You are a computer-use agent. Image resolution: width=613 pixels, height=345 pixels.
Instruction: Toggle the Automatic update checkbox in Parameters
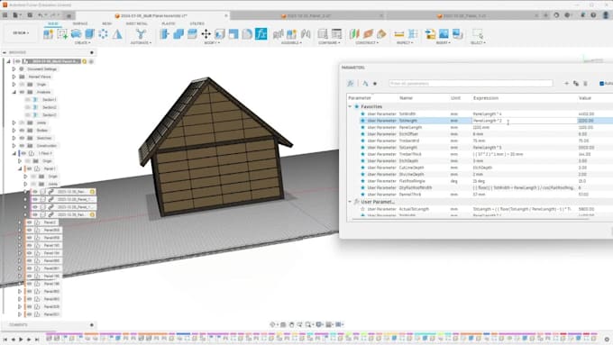tap(601, 83)
